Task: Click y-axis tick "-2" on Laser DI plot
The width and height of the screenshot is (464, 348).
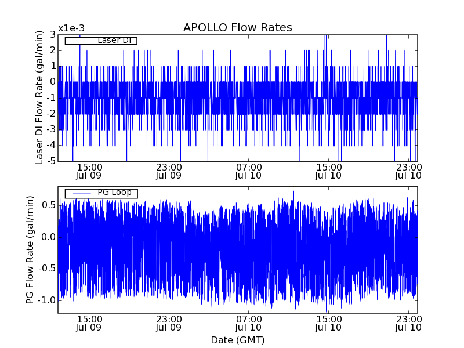Action: [52, 114]
